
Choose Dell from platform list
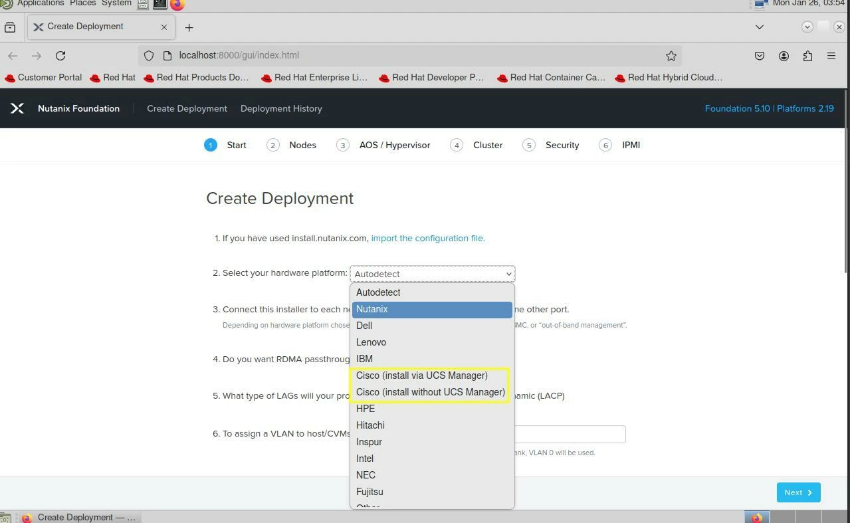click(432, 326)
